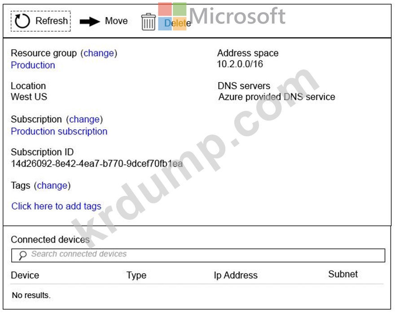Sort by Type column header
The image size is (395, 313).
[x=136, y=275]
